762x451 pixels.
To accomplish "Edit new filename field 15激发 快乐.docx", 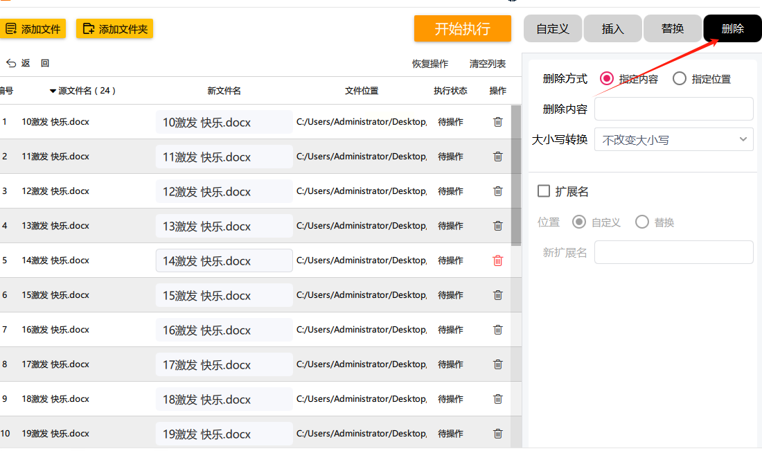I will 224,295.
